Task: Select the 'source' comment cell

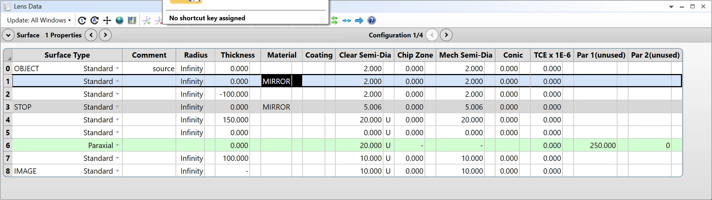Action: 149,68
